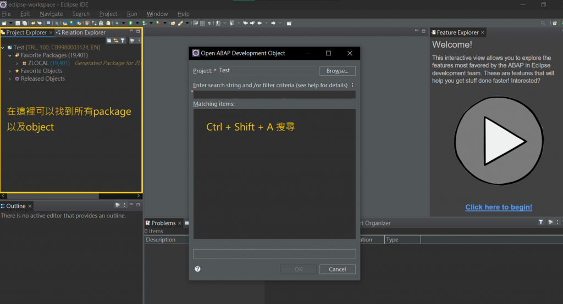This screenshot has height=304, width=563.
Task: Click Project Explorer horizontal scrollbar thumb
Action: coord(53,196)
